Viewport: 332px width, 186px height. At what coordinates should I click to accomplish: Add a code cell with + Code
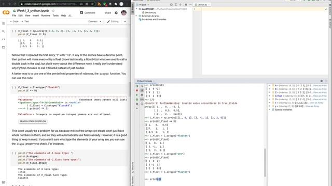(x=15, y=21)
